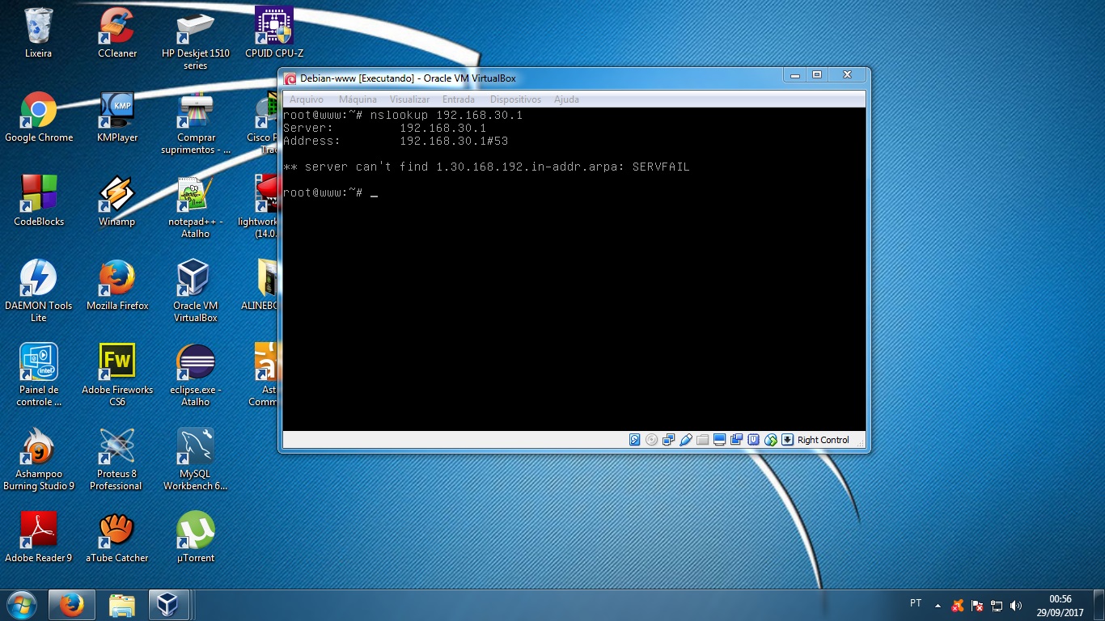1105x621 pixels.
Task: Open the Windows Start menu
Action: 21,605
